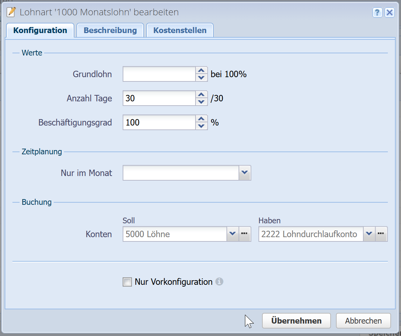401x336 pixels.
Task: Open Soll account lookup via ellipsis button
Action: pos(245,234)
